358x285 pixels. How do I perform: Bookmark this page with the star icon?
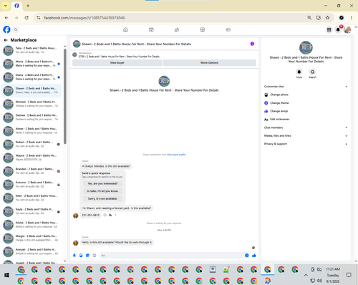327,18
